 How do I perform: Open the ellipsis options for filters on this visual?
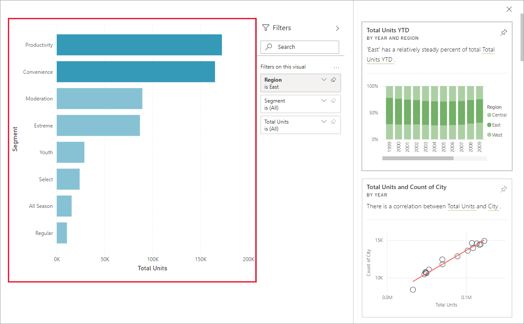coord(337,67)
